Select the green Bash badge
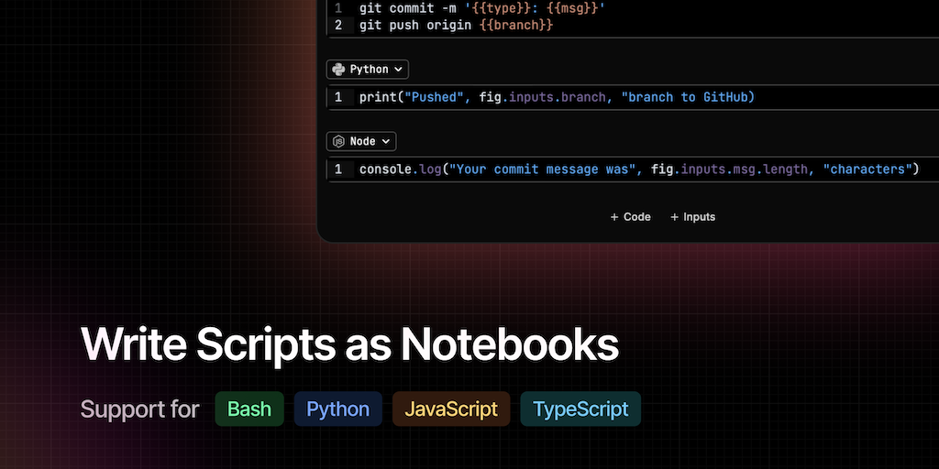939x469 pixels. (249, 409)
